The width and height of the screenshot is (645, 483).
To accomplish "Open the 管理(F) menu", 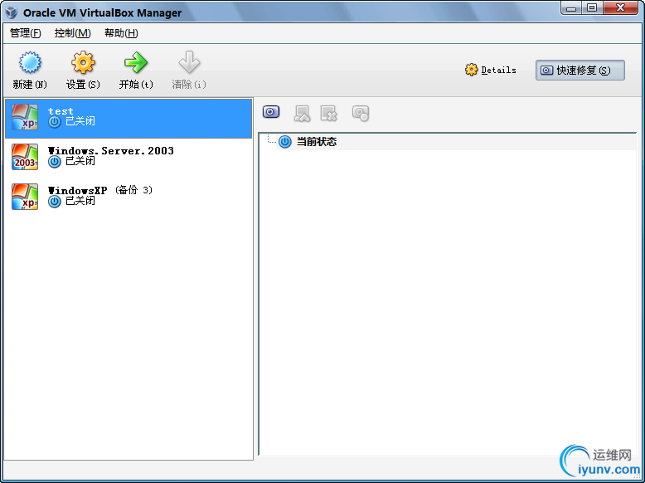I will (x=26, y=33).
